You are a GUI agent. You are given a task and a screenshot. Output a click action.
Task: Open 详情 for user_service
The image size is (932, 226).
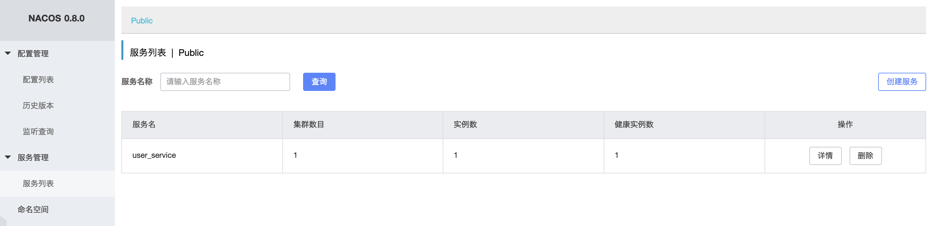point(825,156)
